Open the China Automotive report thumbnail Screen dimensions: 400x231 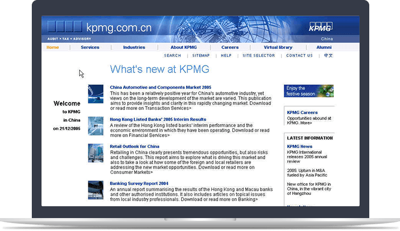pos(95,94)
